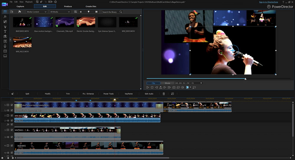Open the Media Content dropdown
The height and width of the screenshot is (160, 295).
click(x=37, y=12)
